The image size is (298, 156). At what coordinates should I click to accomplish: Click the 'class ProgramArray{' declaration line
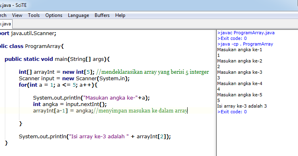coord(32,46)
